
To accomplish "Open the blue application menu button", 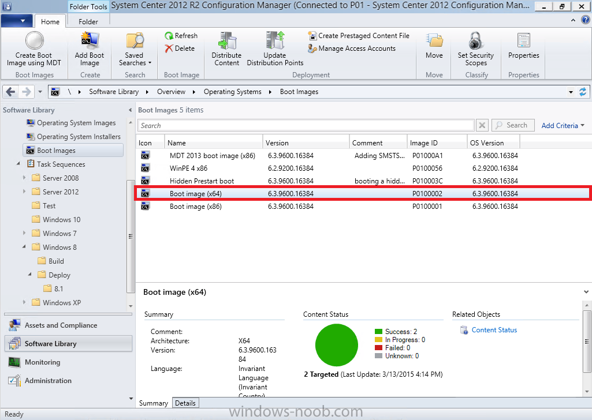I will click(x=17, y=21).
